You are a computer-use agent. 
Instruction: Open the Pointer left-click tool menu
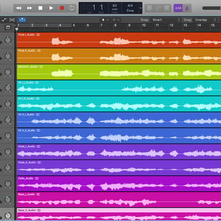105,20
